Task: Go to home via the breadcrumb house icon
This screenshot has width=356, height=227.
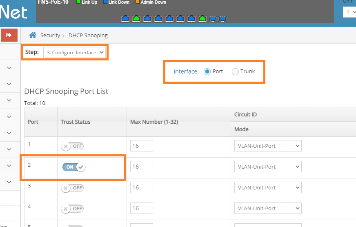Action: click(x=33, y=35)
